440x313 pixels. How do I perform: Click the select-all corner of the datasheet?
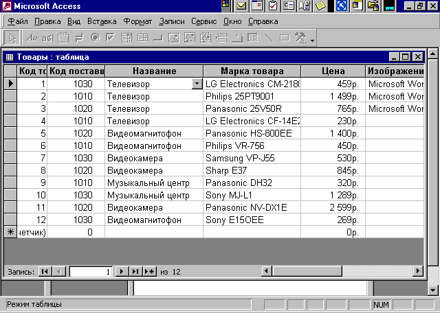click(10, 71)
